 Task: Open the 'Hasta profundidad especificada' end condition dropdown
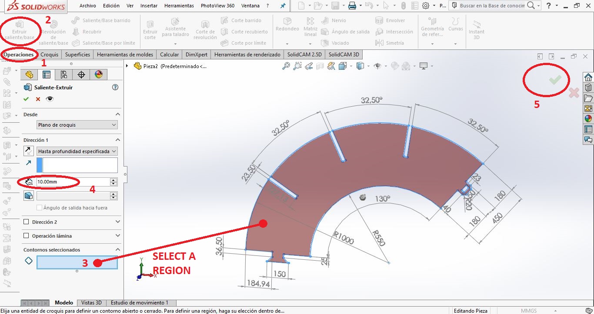click(77, 151)
